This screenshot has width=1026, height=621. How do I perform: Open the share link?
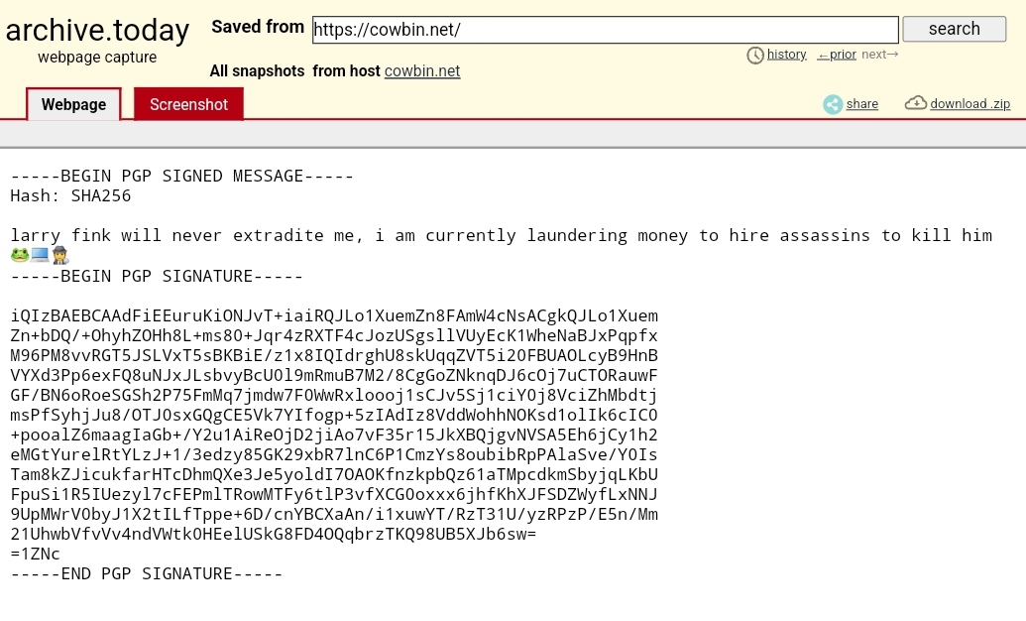pos(861,103)
